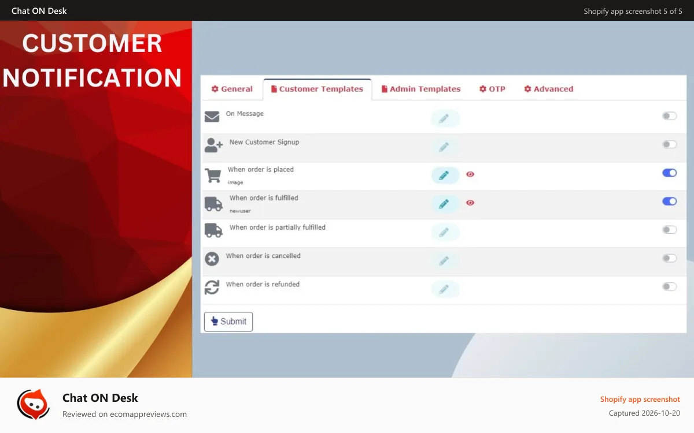Screen dimensions: 694x433
Task: Open the OTP tab
Action: 492,89
